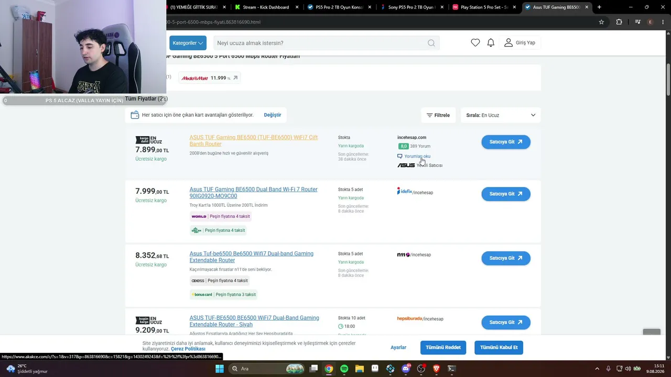Click the search magnifier icon in search box
Viewport: 671px width, 377px height.
click(431, 43)
